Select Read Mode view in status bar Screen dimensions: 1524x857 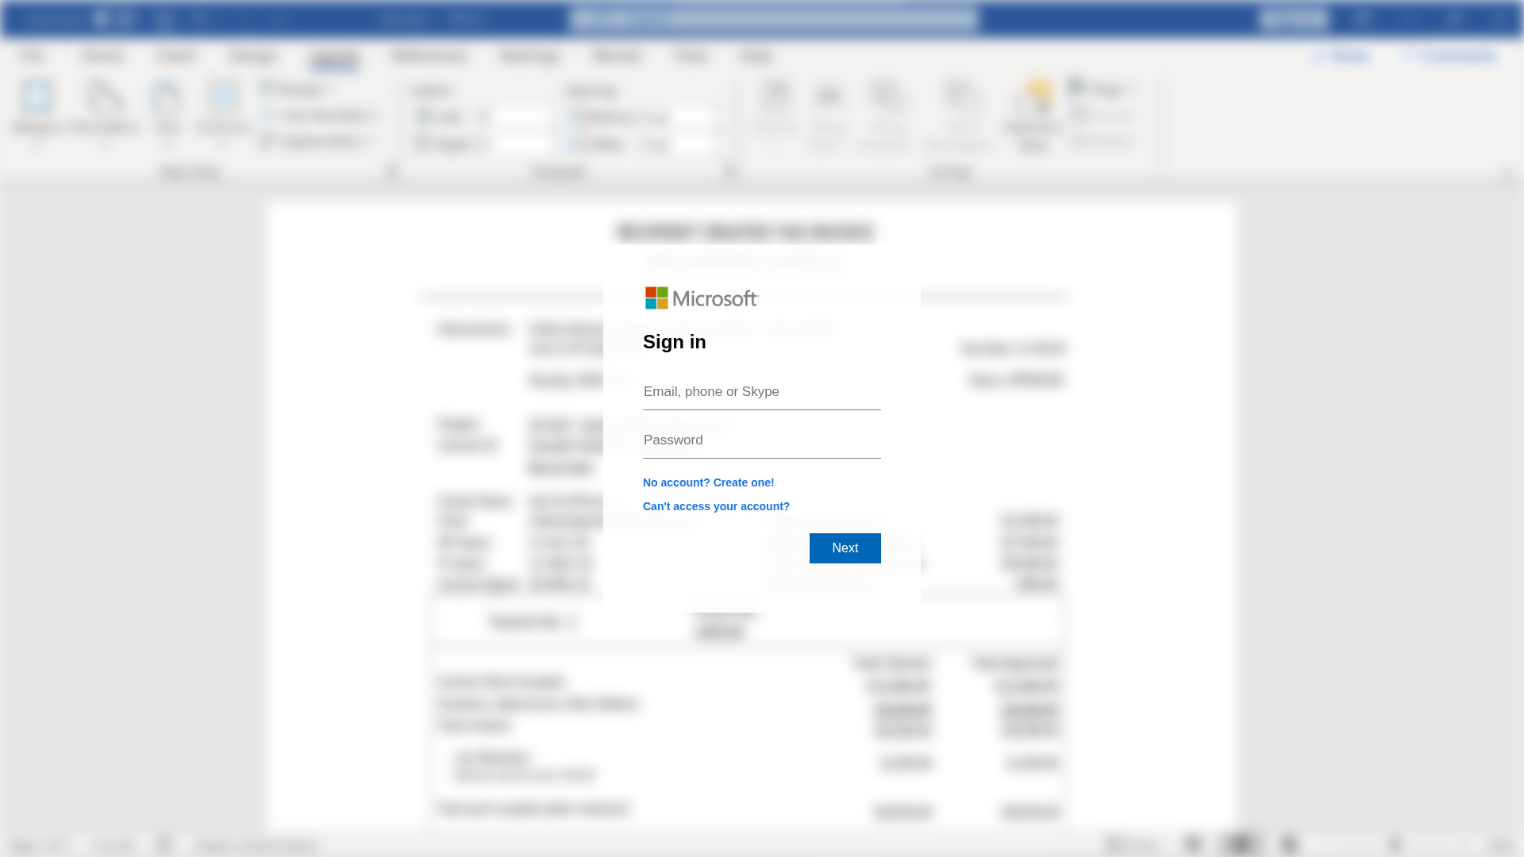click(x=1193, y=844)
